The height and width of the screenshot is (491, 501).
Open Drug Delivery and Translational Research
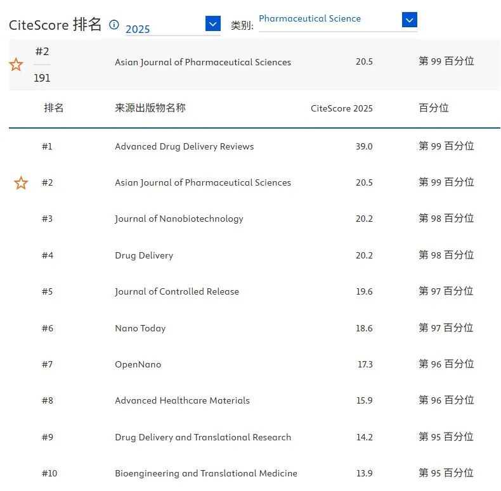pos(203,437)
